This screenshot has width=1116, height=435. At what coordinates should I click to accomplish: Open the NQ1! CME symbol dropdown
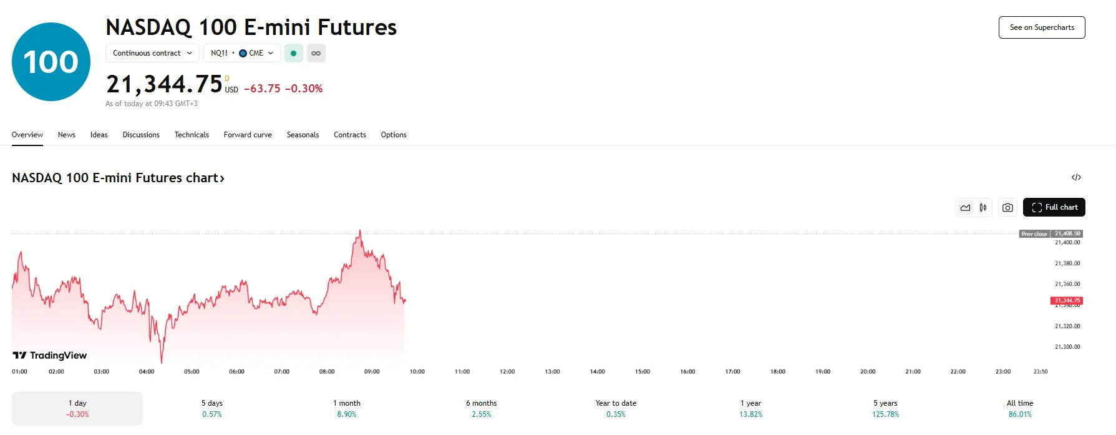(242, 53)
